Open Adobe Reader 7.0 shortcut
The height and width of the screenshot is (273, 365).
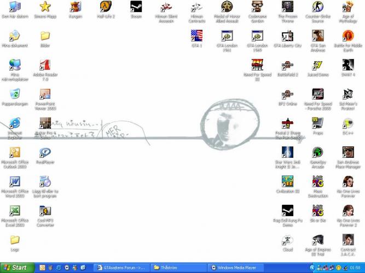click(x=45, y=66)
